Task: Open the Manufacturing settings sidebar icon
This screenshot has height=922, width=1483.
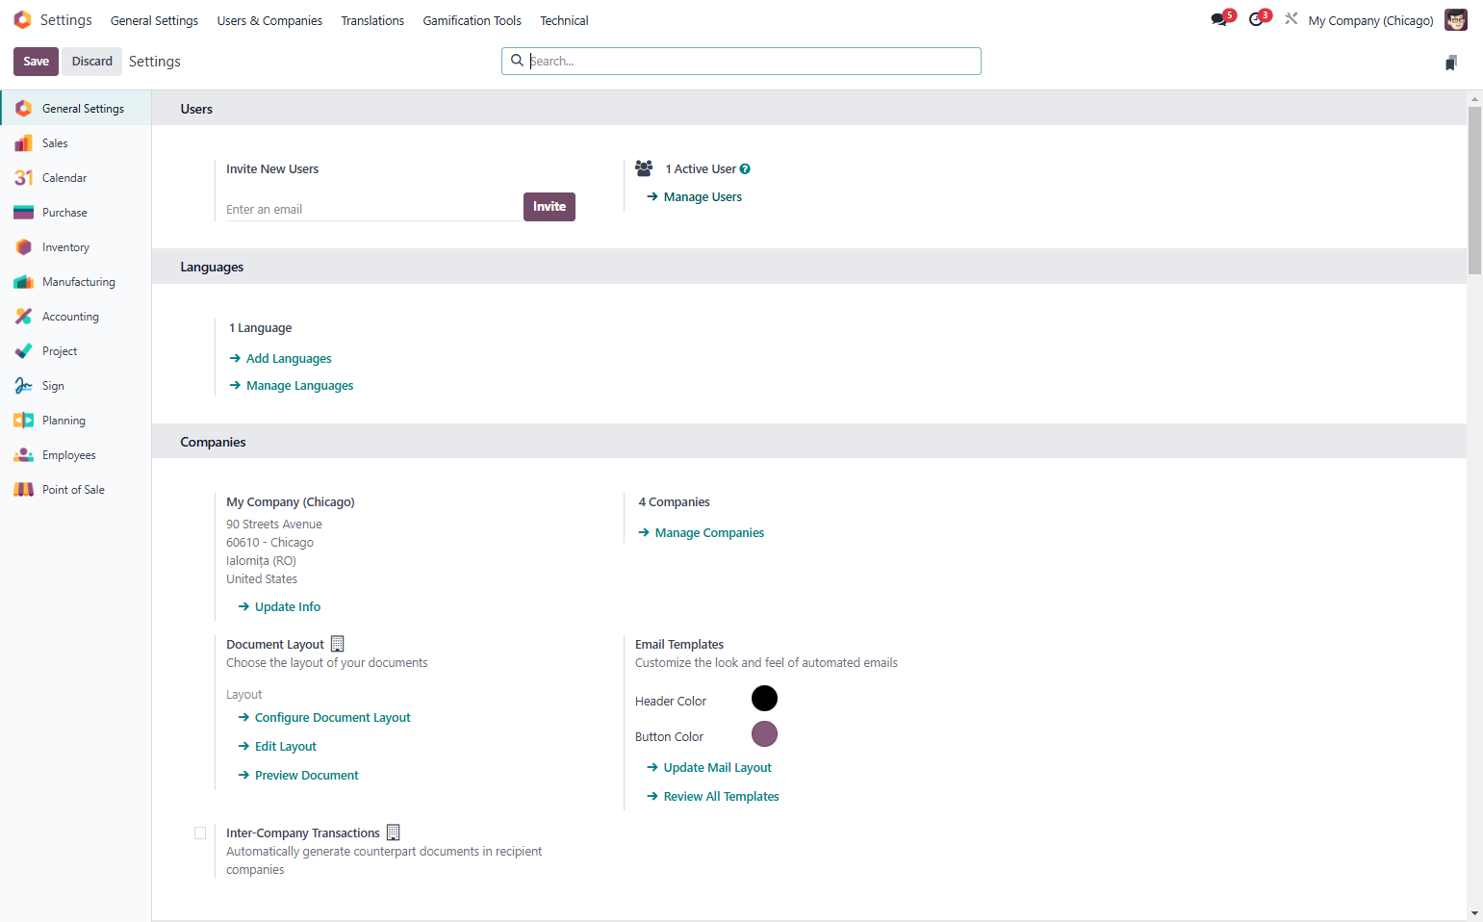Action: click(x=24, y=281)
